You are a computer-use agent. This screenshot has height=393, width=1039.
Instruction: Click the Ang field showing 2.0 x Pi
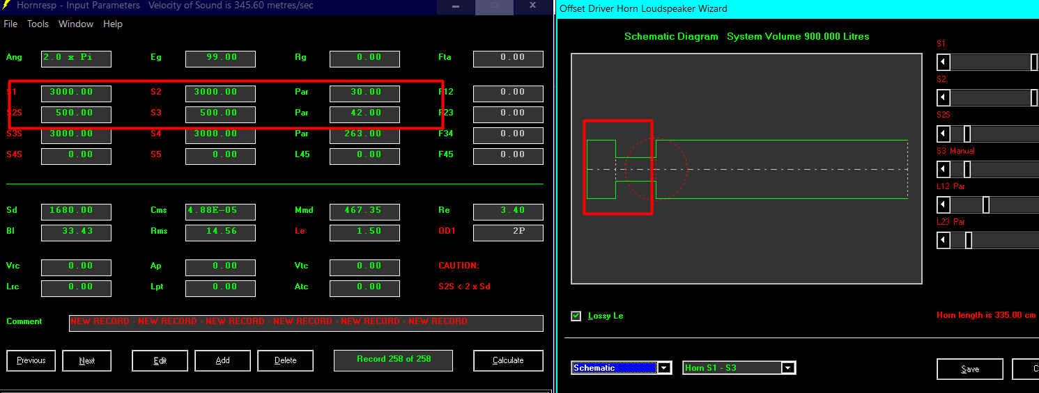click(x=76, y=58)
